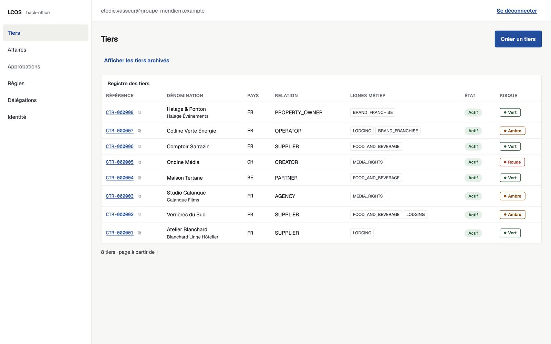551x344 pixels.
Task: Click the Blanchard Linge Hôtelier subtitle
Action: 193,237
